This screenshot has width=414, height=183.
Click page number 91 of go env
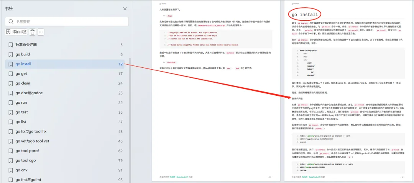tap(120, 170)
